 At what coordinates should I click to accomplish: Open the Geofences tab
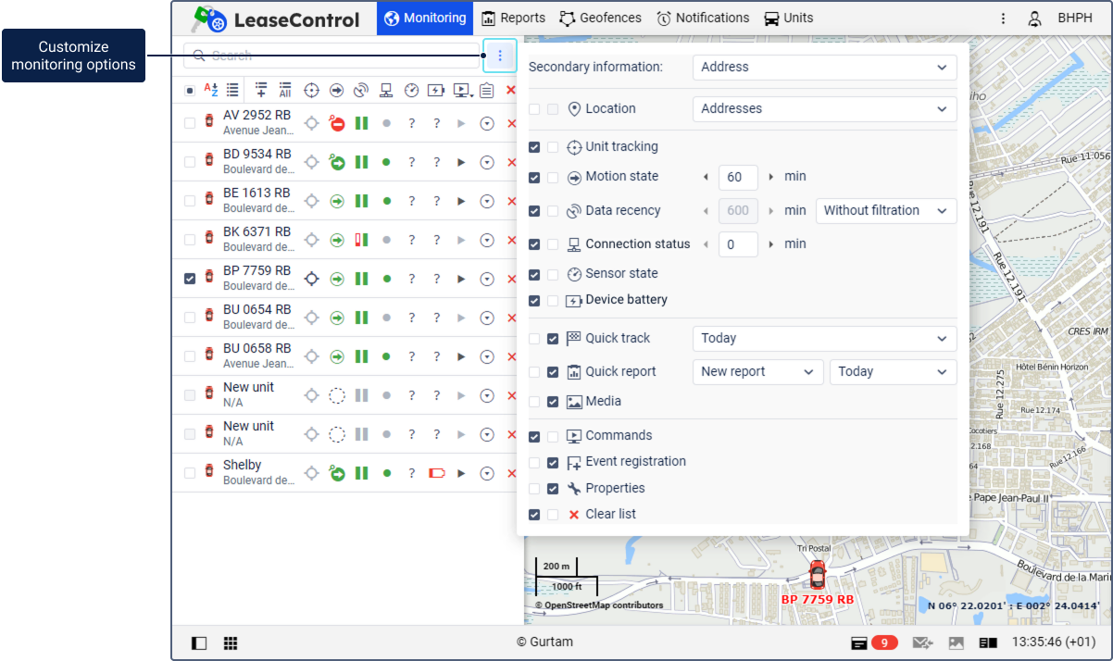[x=600, y=18]
